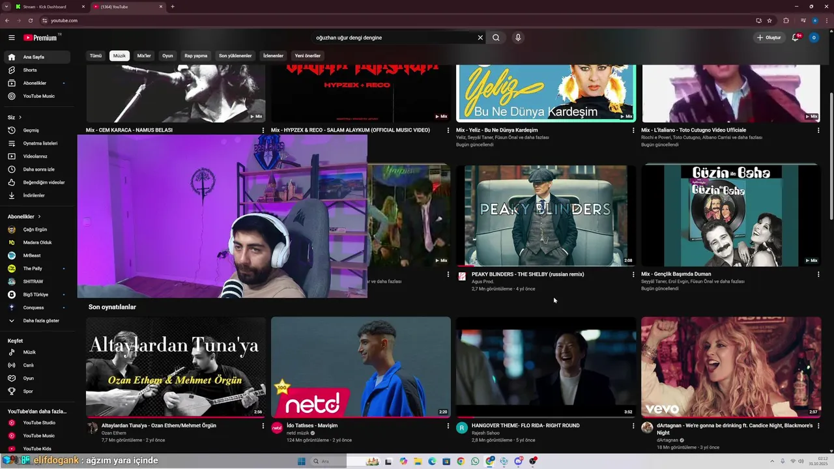Open the hamburger guide menu
Screen dimensions: 834x469
[x=11, y=38]
